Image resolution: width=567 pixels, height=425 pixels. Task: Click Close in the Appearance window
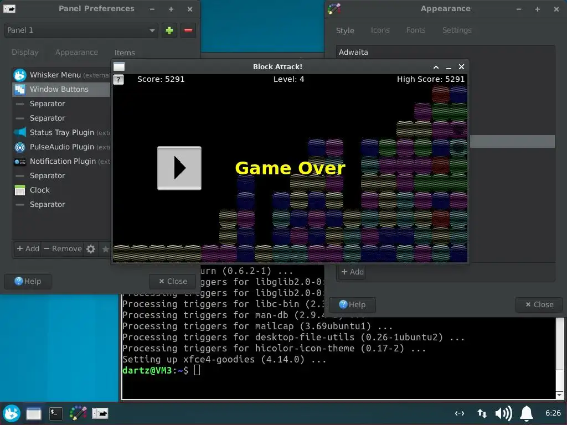click(539, 305)
